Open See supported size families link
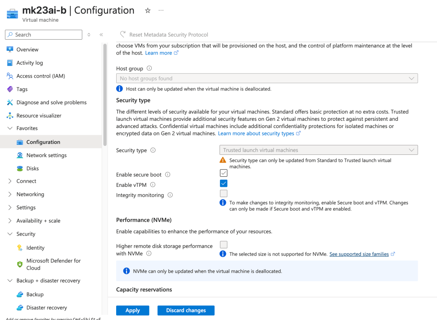 pyautogui.click(x=359, y=254)
